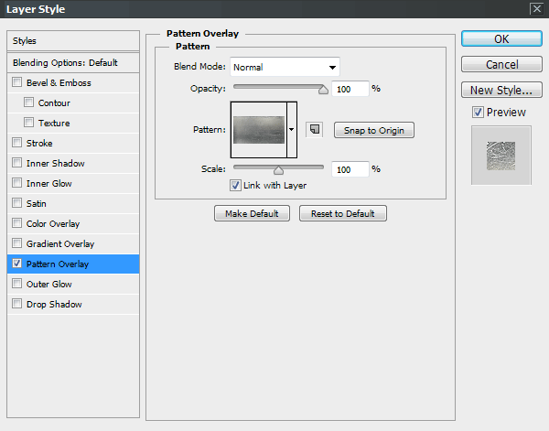Select Blending Options: Default
The width and height of the screenshot is (549, 431).
66,62
